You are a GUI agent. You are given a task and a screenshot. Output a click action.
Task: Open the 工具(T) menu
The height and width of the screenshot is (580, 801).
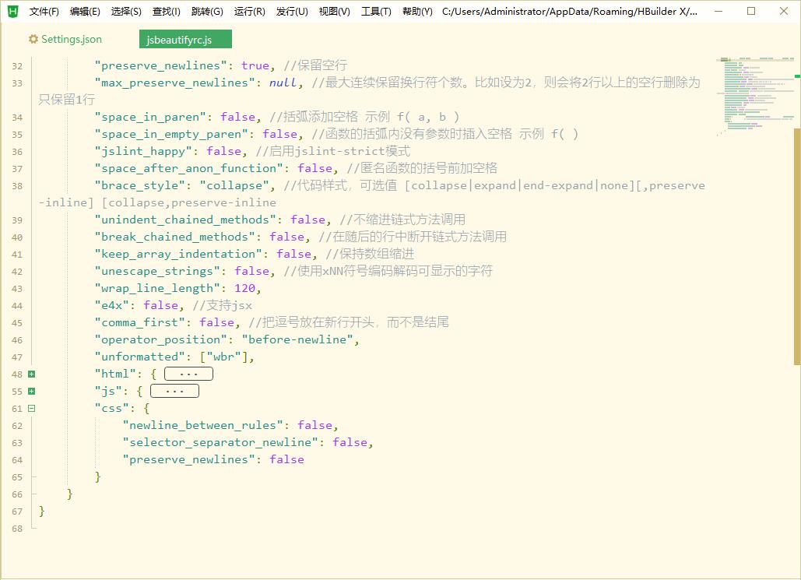click(x=376, y=12)
